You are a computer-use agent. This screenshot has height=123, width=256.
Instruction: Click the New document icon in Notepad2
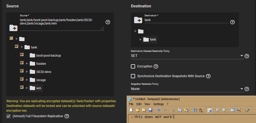131,110
